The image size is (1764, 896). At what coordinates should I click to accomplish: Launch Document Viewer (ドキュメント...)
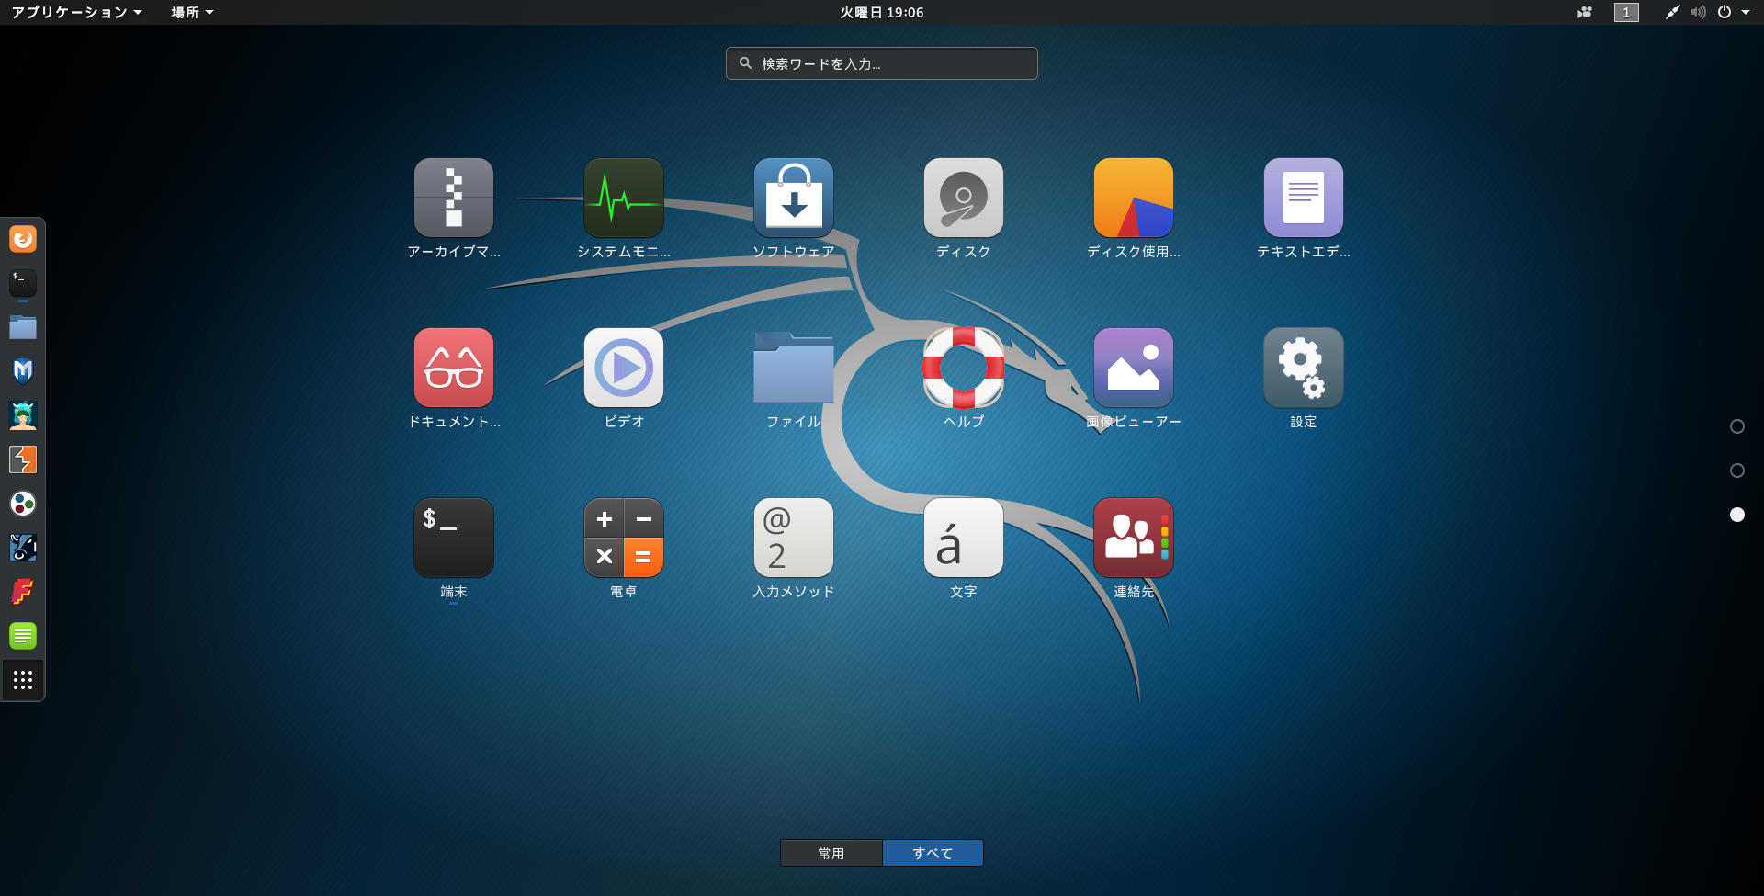tap(454, 368)
